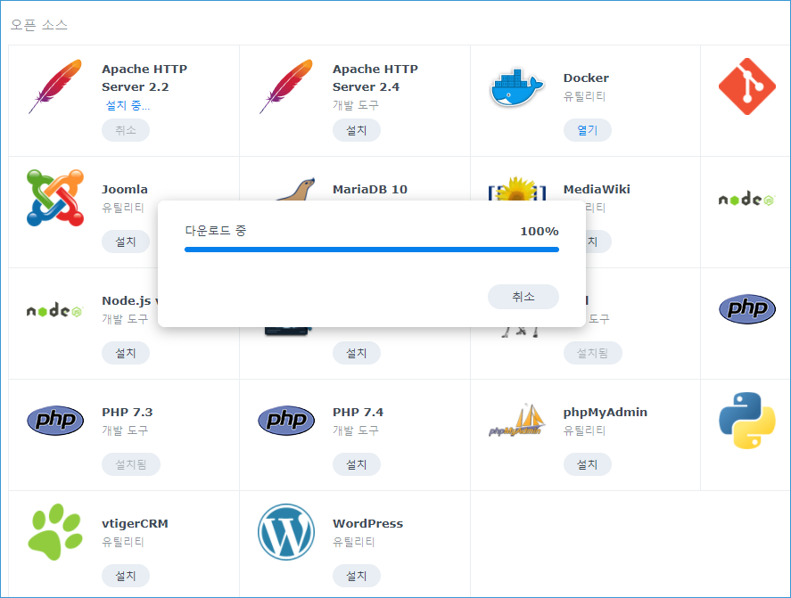
Task: Install Apache HTTP Server 2.4
Action: [x=356, y=130]
